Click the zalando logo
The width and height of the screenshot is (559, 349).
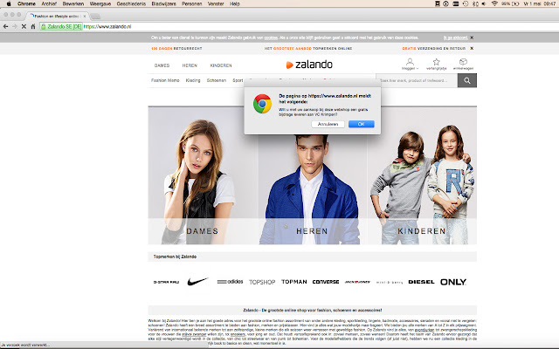(x=309, y=65)
